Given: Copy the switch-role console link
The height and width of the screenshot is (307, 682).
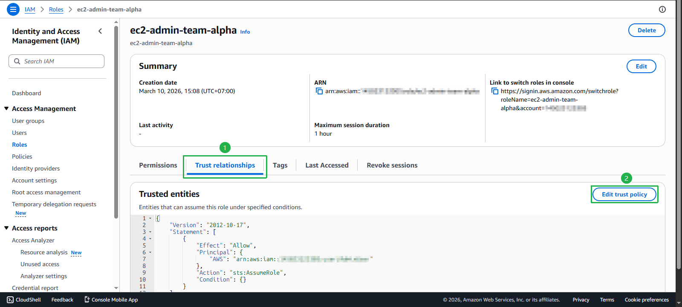Looking at the screenshot, I should [x=495, y=91].
